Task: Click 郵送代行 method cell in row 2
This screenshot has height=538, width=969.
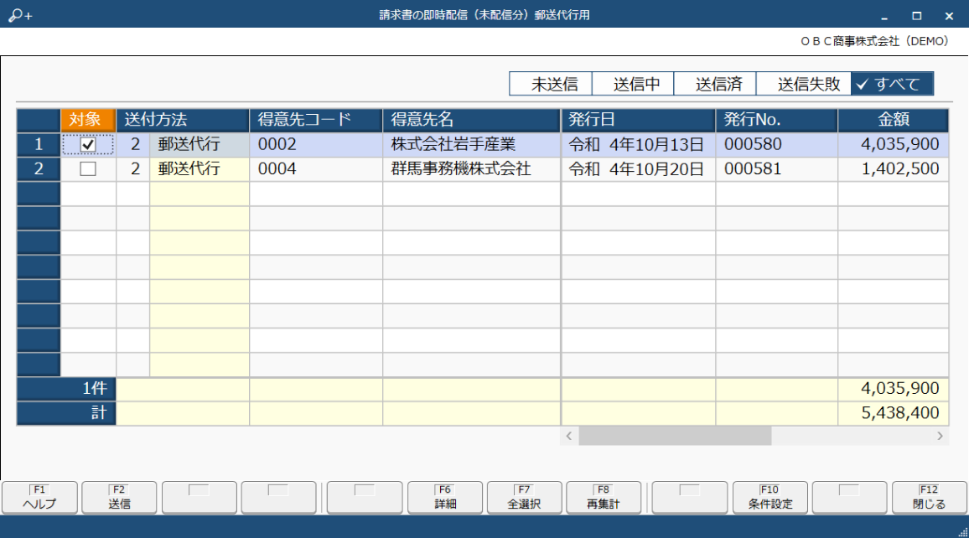Action: click(199, 168)
